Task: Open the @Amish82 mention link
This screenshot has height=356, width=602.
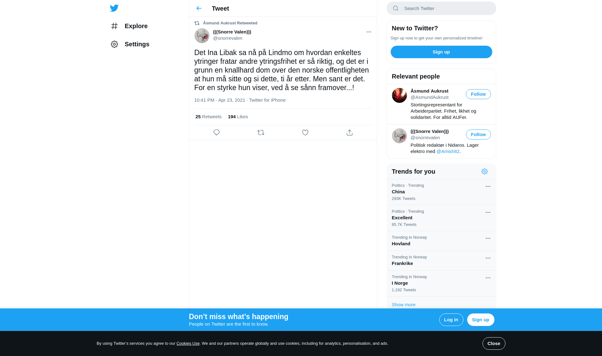Action: click(x=448, y=151)
